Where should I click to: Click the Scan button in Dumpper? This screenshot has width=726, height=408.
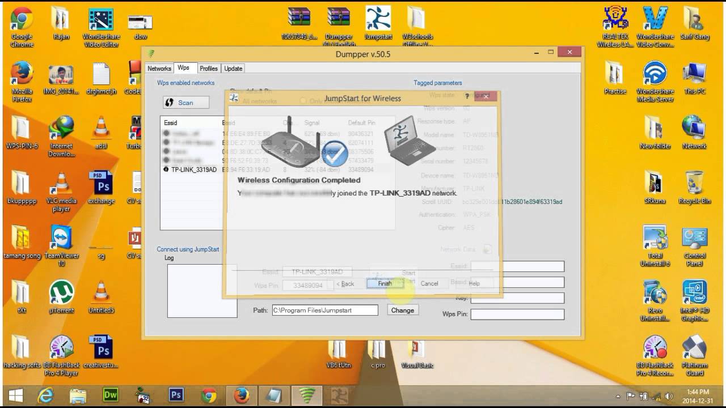[186, 103]
